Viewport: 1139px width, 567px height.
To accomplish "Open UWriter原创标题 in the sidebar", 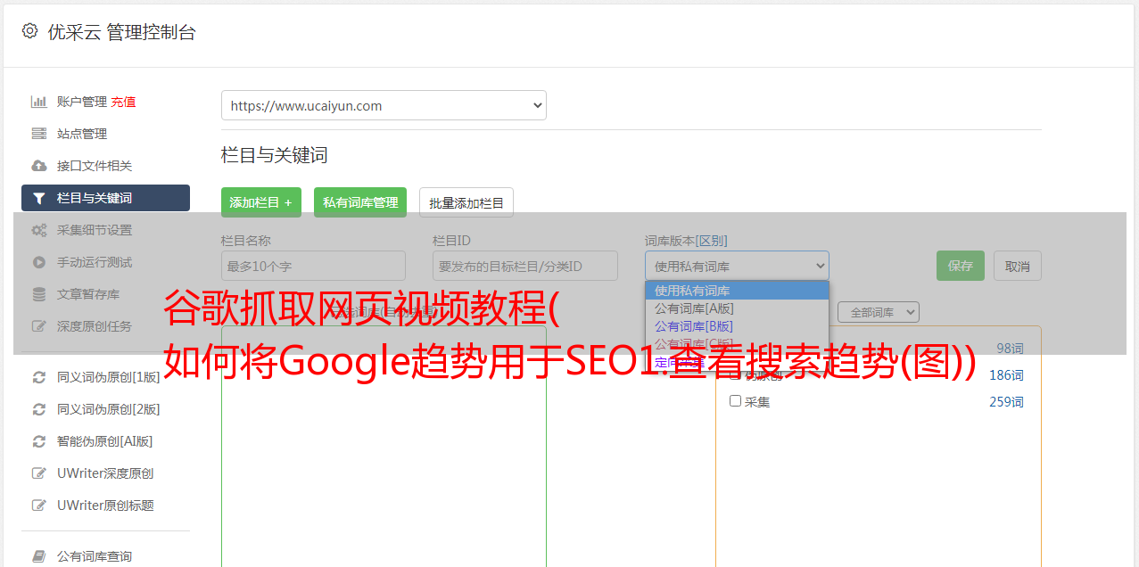I will pos(105,505).
